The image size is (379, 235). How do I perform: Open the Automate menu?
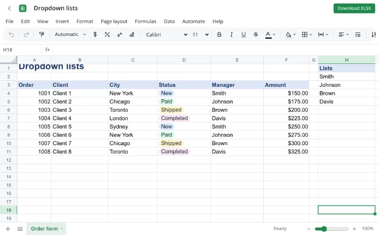tap(193, 21)
